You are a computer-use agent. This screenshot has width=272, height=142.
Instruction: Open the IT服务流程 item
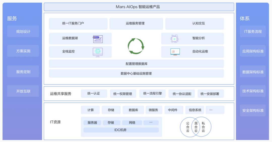point(253,31)
